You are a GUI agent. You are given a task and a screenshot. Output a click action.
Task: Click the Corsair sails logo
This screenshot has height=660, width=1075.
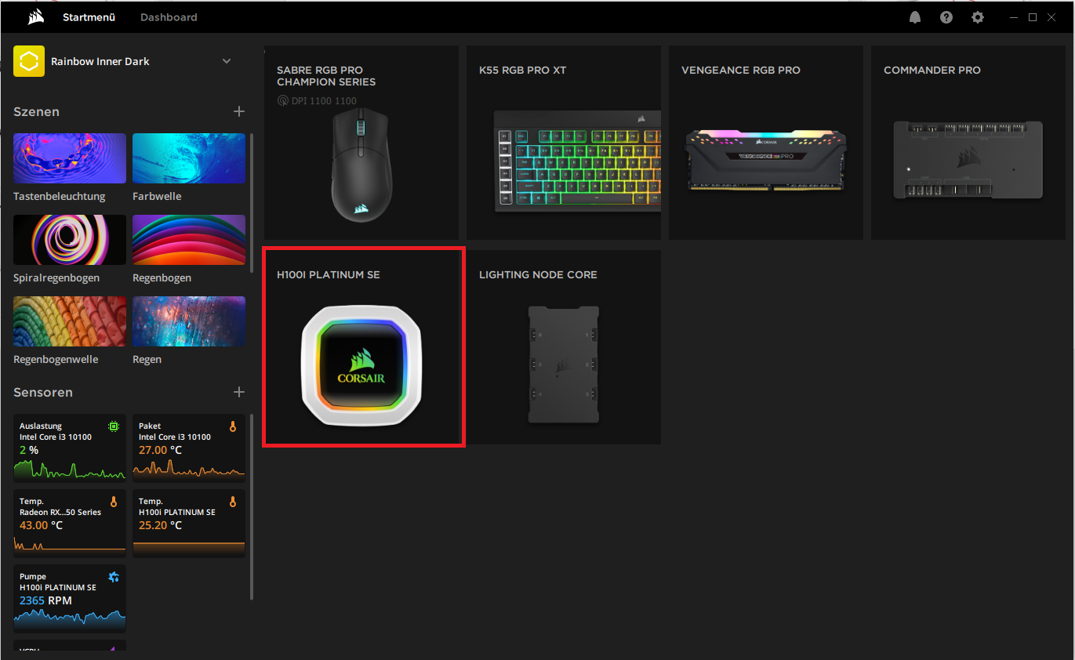point(35,17)
